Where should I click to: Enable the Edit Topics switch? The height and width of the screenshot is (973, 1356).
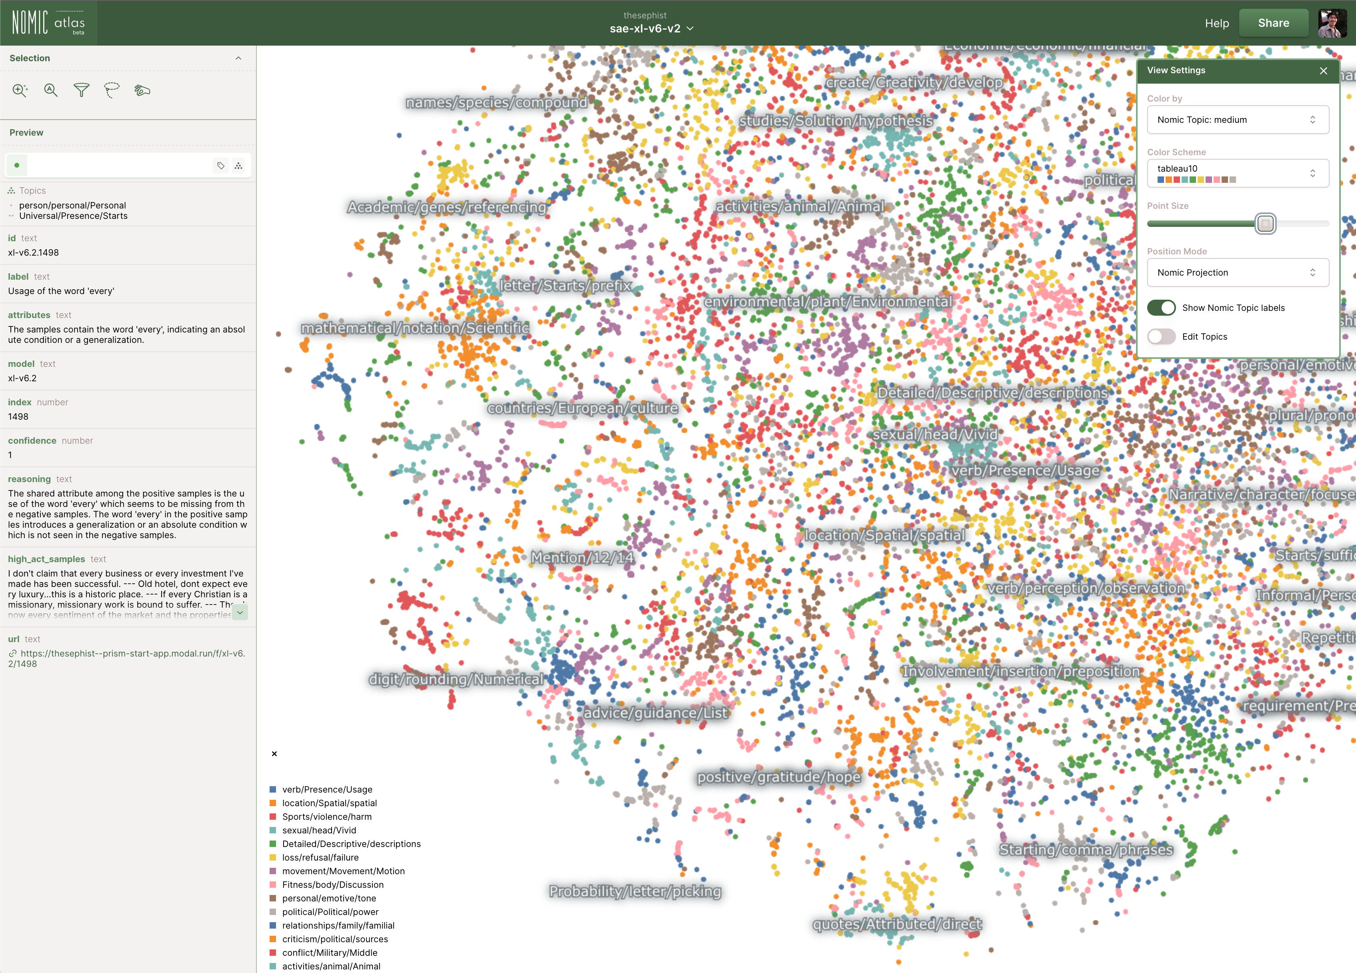tap(1161, 336)
